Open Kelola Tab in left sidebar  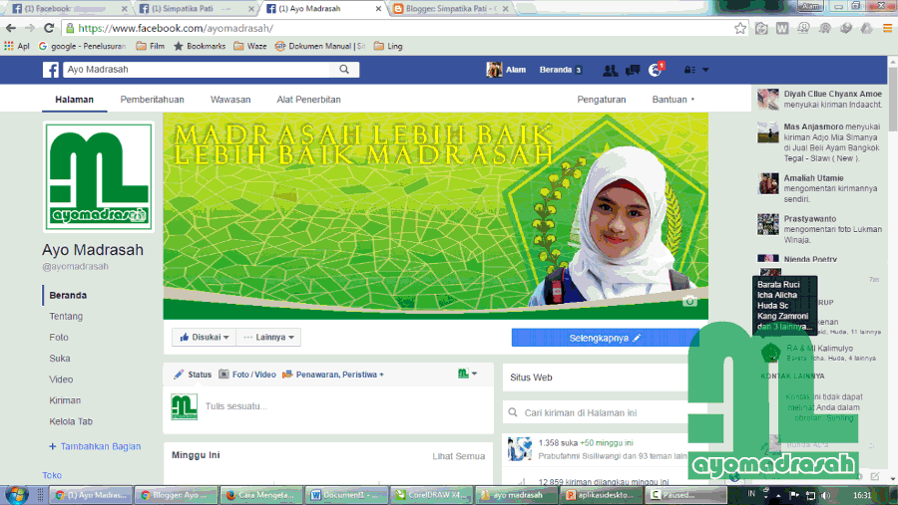(x=71, y=422)
